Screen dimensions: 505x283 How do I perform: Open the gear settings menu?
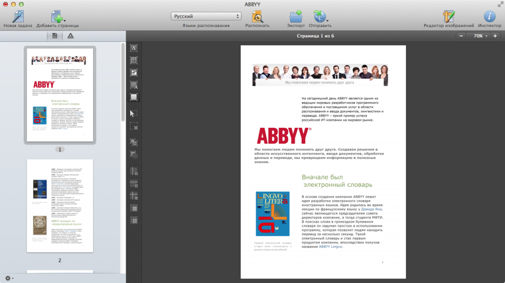8,278
